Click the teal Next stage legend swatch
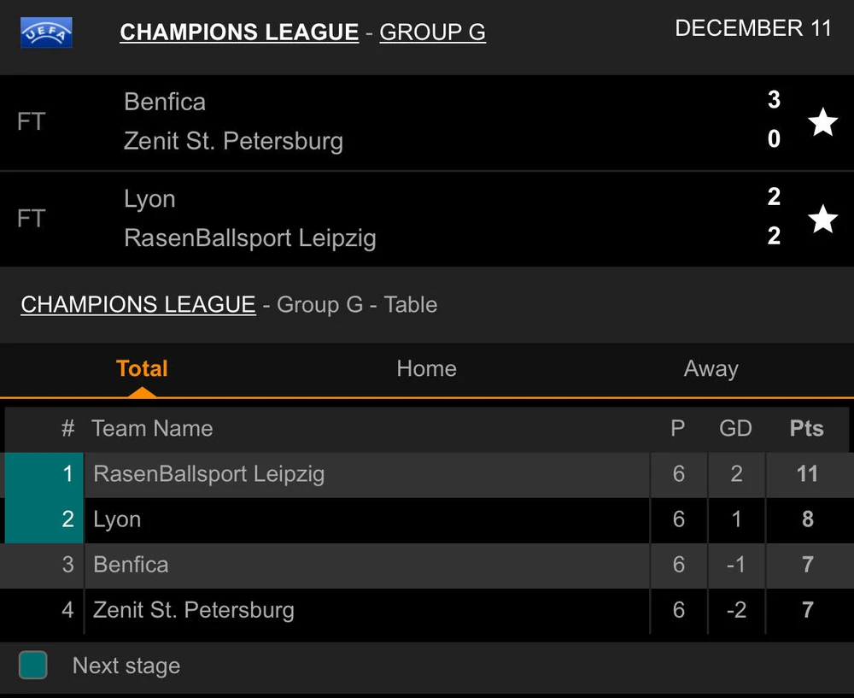This screenshot has height=698, width=854. click(33, 665)
